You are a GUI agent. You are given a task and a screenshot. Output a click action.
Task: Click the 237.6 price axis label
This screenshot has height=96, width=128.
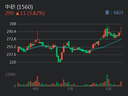click(x=11, y=54)
